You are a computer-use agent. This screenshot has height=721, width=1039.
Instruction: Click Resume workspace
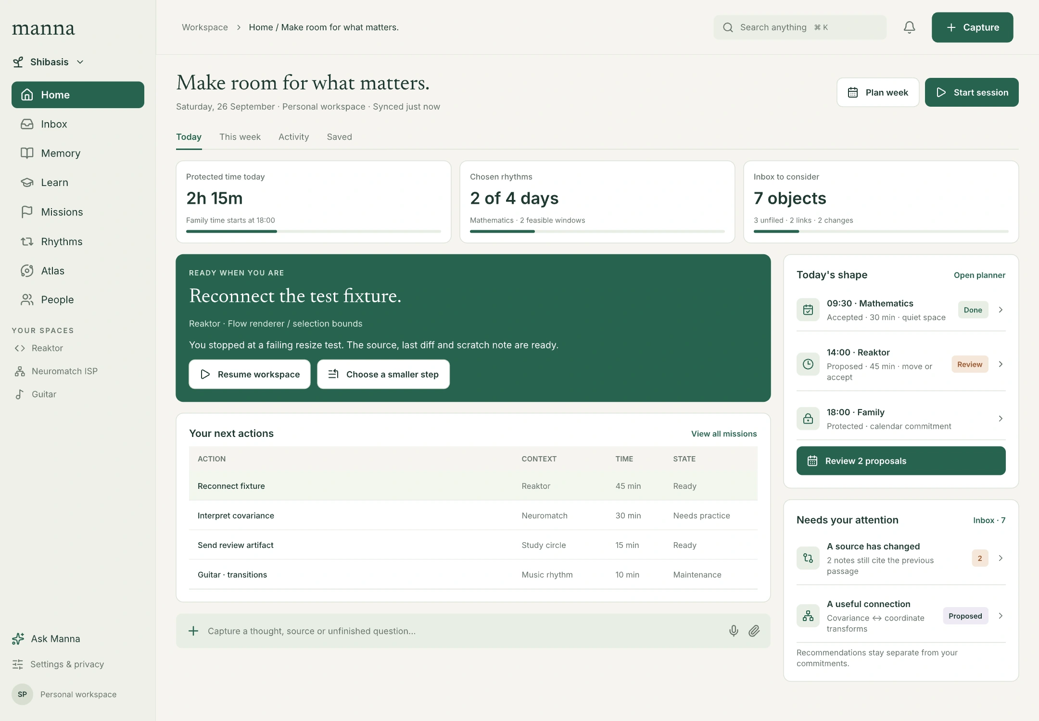[250, 374]
